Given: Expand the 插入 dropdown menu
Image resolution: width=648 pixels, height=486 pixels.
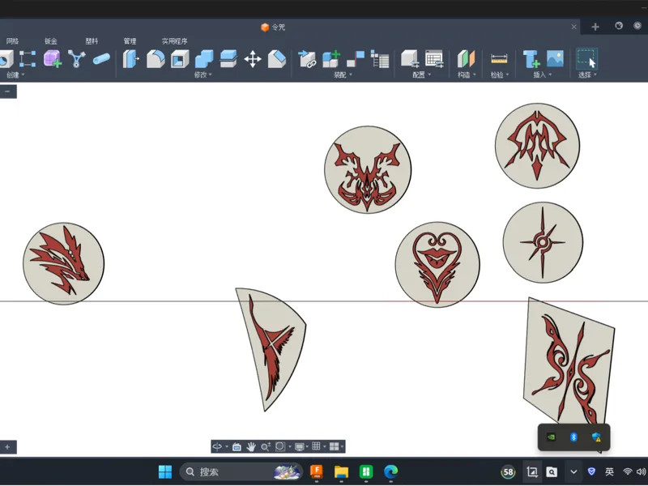Looking at the screenshot, I should [x=542, y=75].
